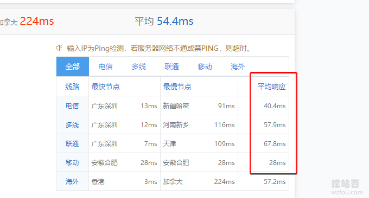369x198 pixels.
Task: Click the 91ms value
Action: point(226,106)
